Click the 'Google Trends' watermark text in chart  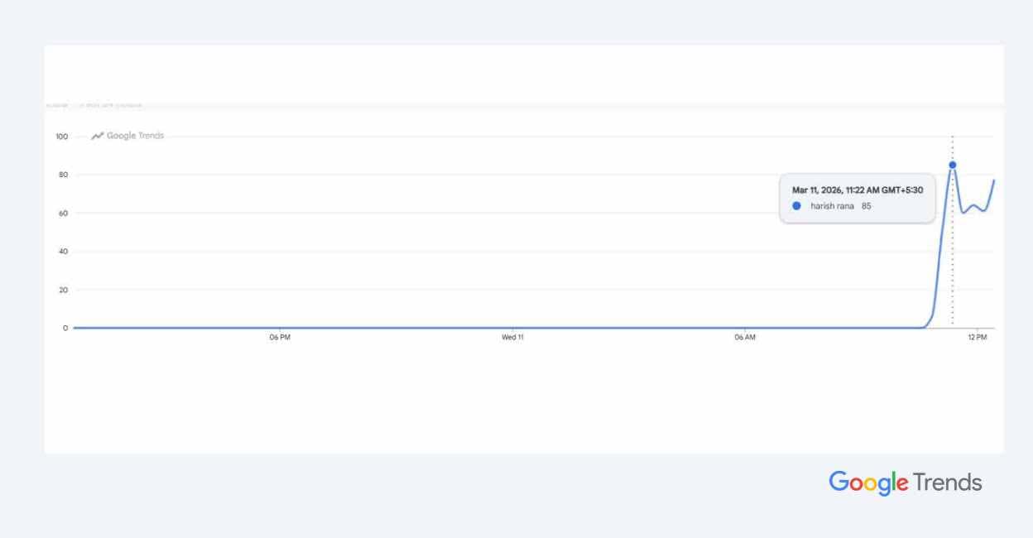tap(135, 136)
